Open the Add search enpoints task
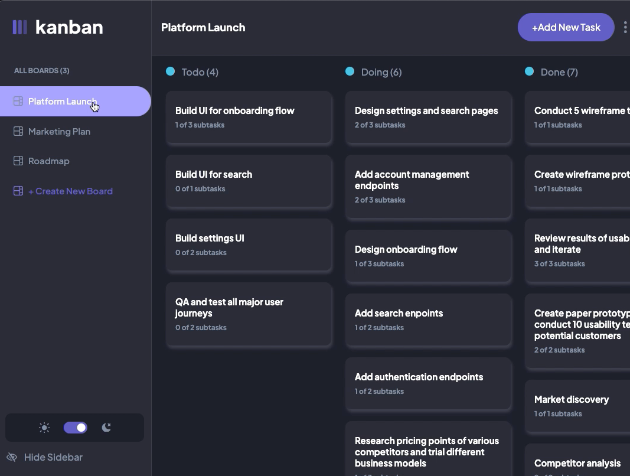630x476 pixels. coord(428,320)
